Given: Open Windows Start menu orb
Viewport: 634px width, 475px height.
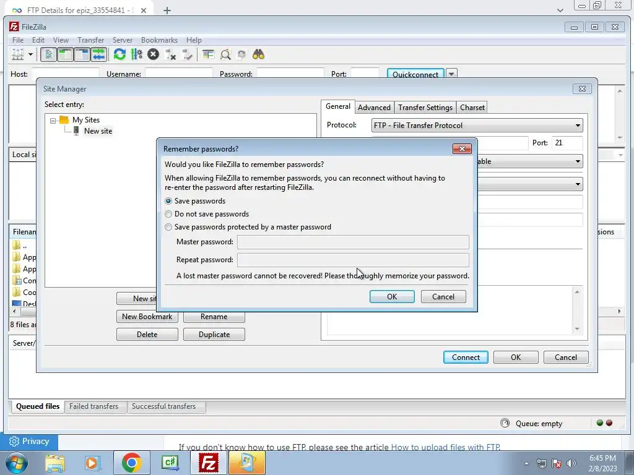Looking at the screenshot, I should coord(16,463).
